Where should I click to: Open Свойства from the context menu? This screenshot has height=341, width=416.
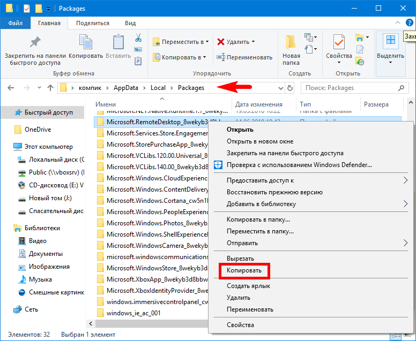(x=240, y=324)
